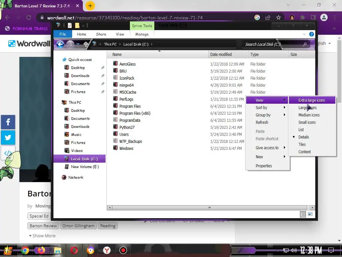
Task: Click the Special Ed tag
Action: [39, 216]
